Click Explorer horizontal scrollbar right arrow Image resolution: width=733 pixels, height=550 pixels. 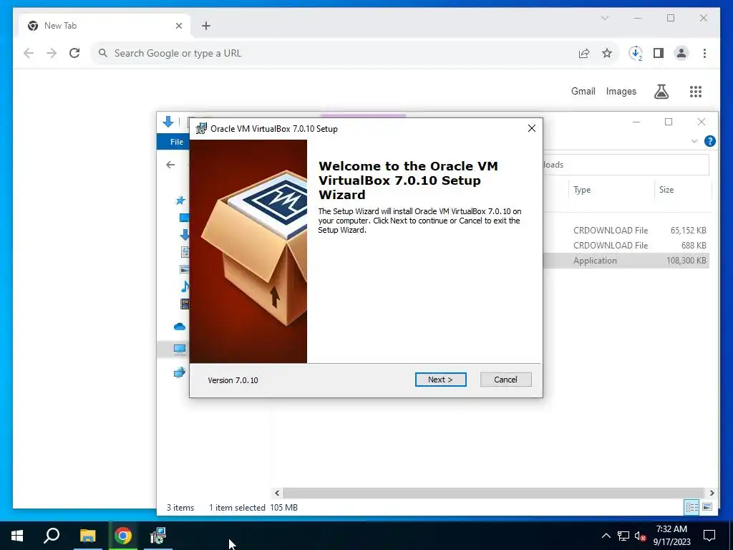tap(712, 493)
